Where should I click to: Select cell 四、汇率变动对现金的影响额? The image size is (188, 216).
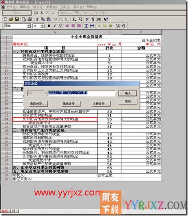(55, 168)
